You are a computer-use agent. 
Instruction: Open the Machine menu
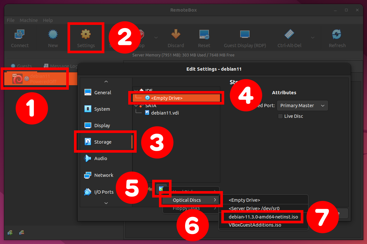tap(28, 20)
